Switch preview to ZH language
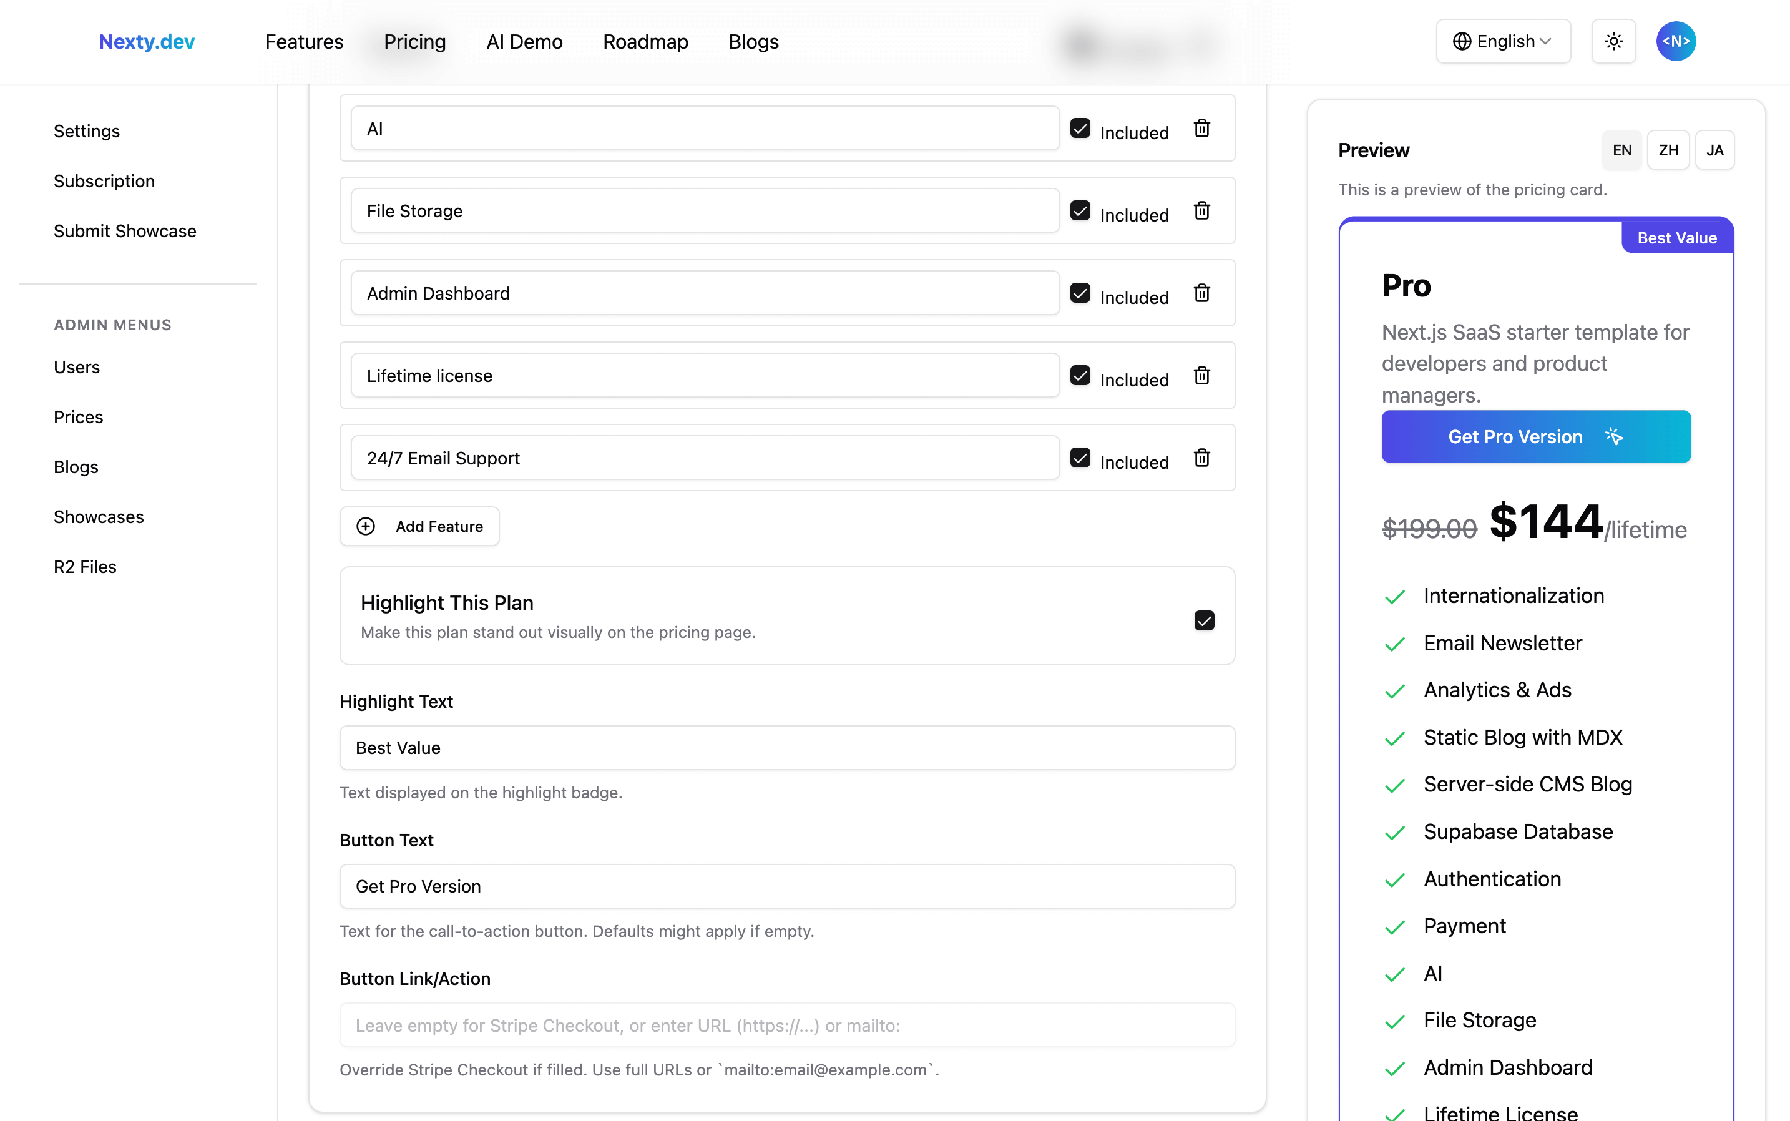1790x1121 pixels. [x=1668, y=150]
